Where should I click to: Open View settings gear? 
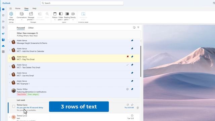coord(11,16)
